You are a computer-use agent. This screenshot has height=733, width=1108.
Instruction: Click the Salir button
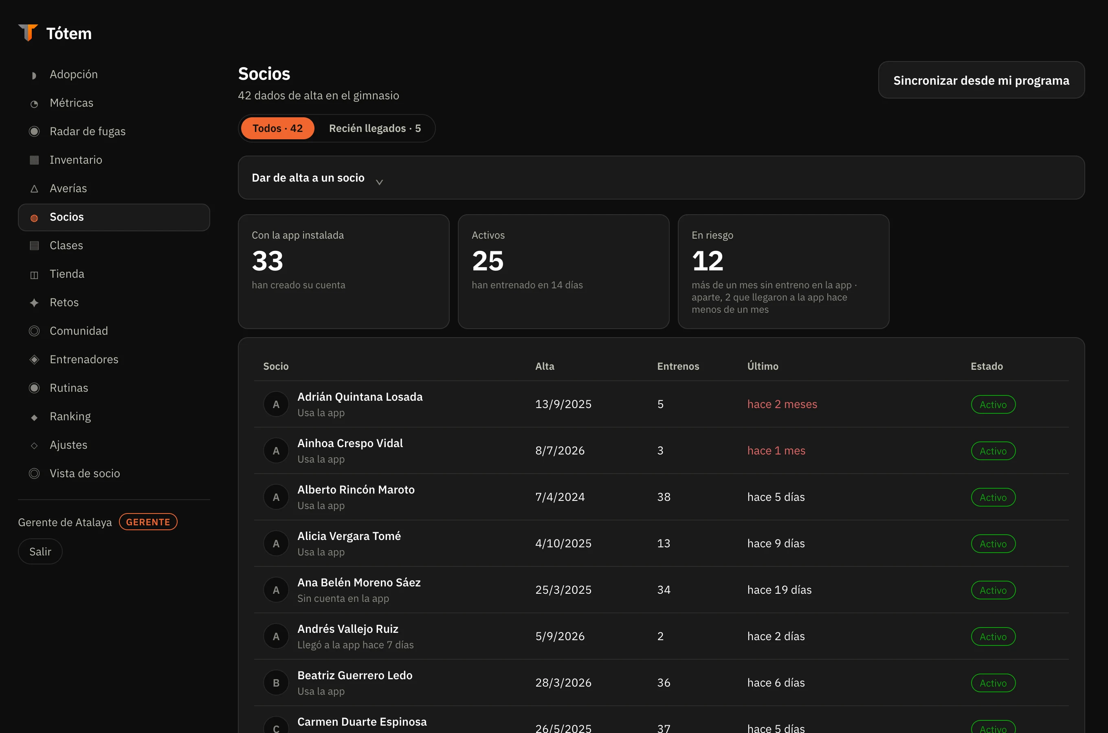40,552
